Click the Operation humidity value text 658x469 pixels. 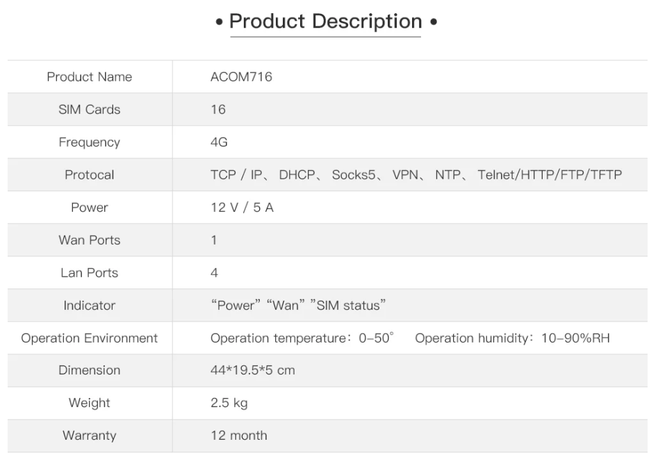tap(512, 338)
